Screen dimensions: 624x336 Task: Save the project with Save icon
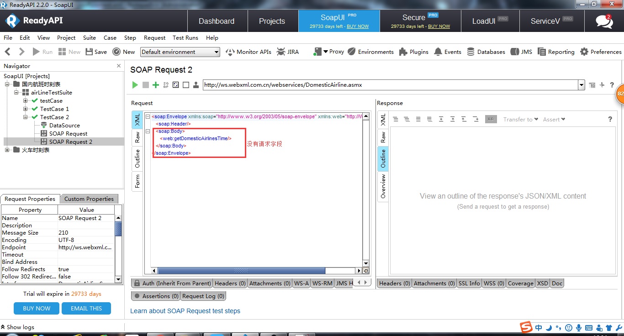[96, 52]
